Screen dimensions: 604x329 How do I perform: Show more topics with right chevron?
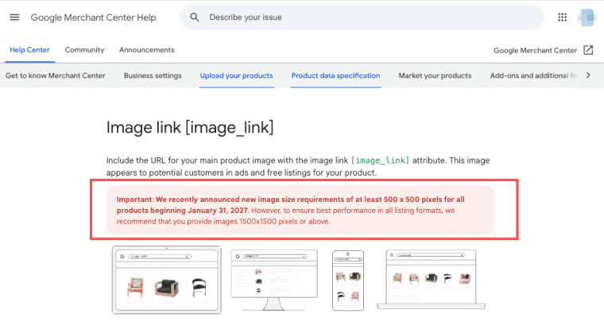(x=588, y=75)
